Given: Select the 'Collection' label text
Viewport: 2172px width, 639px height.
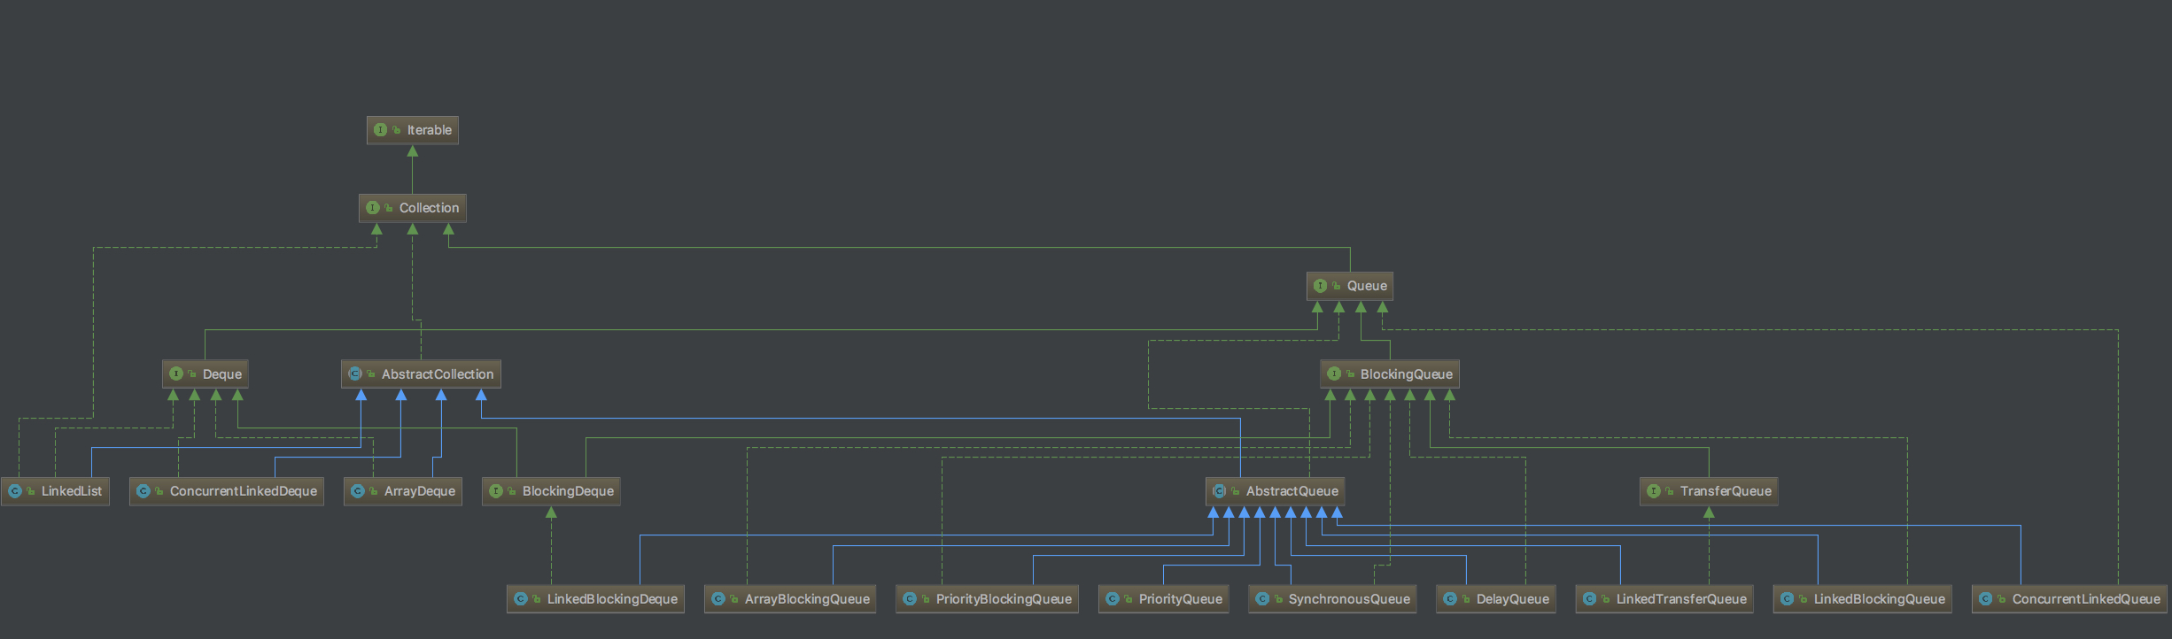Looking at the screenshot, I should pos(429,208).
